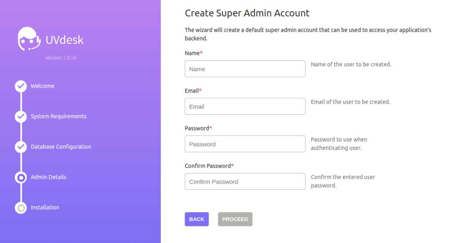Select the Installation step label
Screen dimensions: 450x243
(45, 207)
